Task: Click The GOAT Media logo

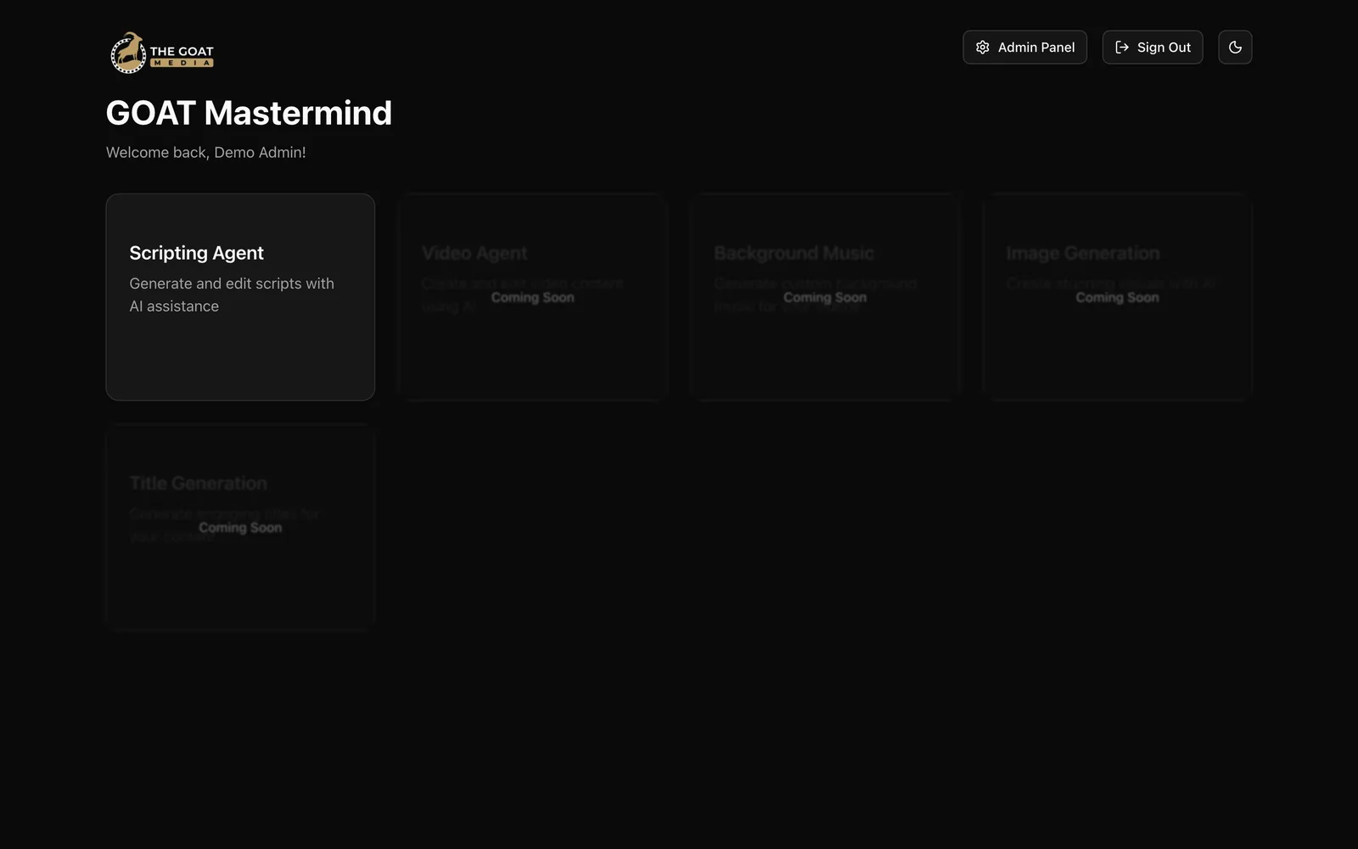Action: (x=162, y=53)
